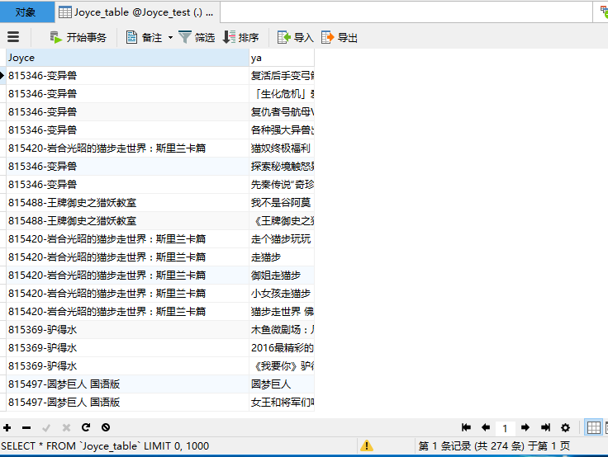Select the Joyce_table @Joyce_test tab

(137, 12)
